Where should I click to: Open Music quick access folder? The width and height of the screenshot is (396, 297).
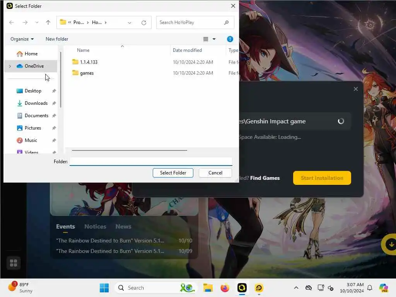31,140
